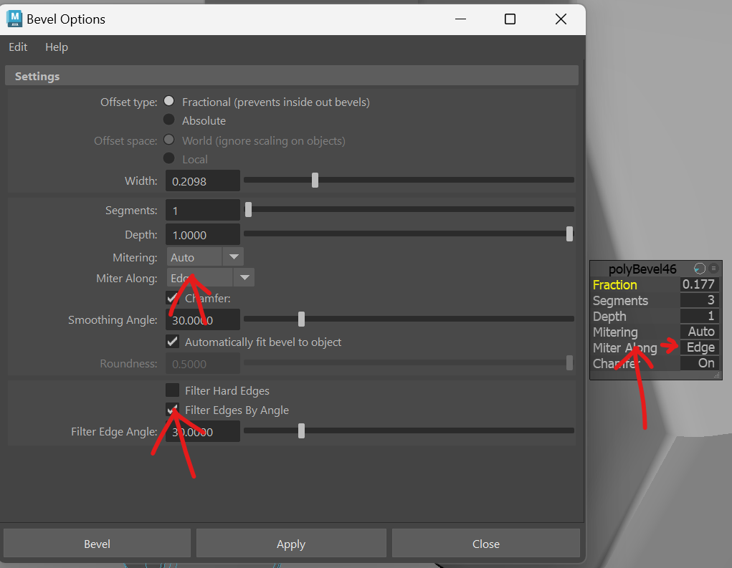Open the Miter Along dropdown

(x=244, y=277)
